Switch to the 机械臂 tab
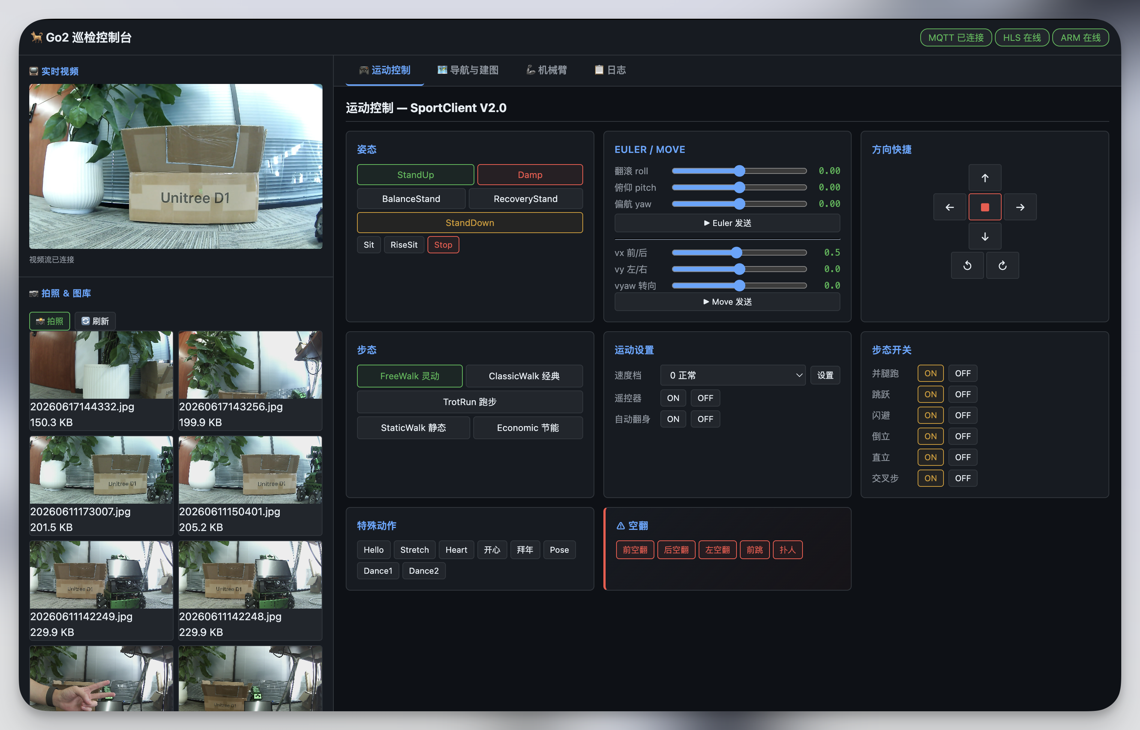 click(x=546, y=70)
